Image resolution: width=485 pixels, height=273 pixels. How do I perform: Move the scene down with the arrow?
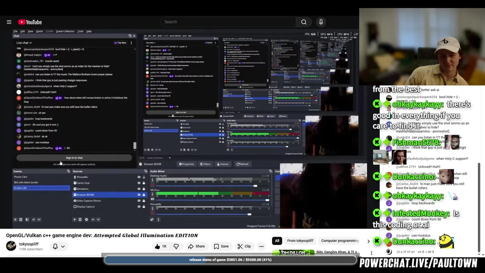point(39,220)
